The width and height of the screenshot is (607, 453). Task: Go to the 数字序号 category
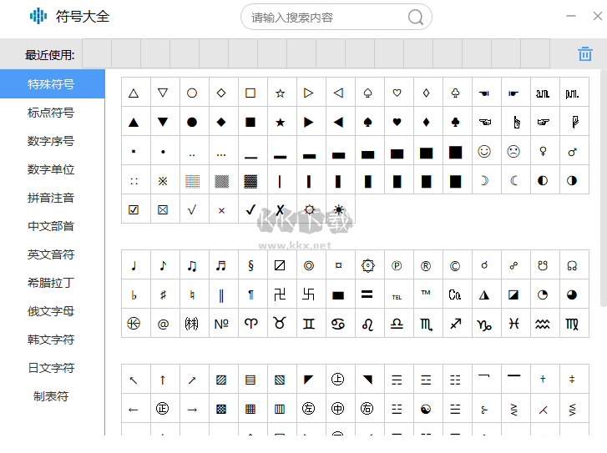51,141
